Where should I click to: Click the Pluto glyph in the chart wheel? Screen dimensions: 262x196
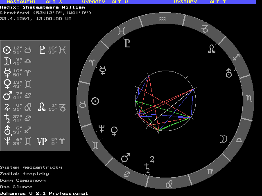coord(127,43)
